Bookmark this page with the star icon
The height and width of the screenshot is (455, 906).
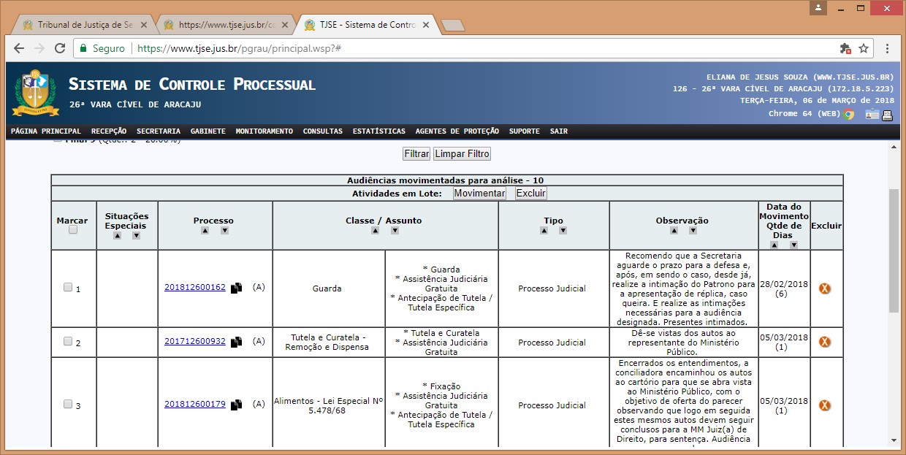(x=864, y=48)
